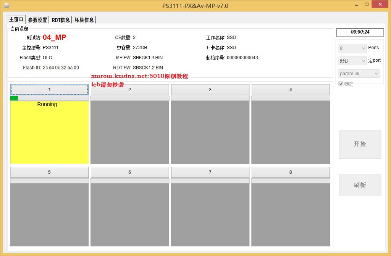Select the 主窗口 tab
The height and width of the screenshot is (256, 391).
coord(16,19)
